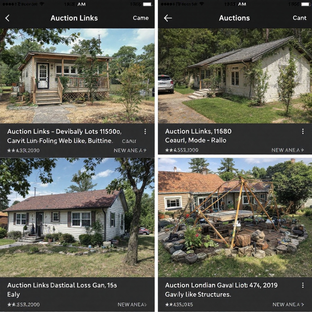Open photo of wooden porch cabin
This screenshot has height=312, width=312.
coord(77,76)
